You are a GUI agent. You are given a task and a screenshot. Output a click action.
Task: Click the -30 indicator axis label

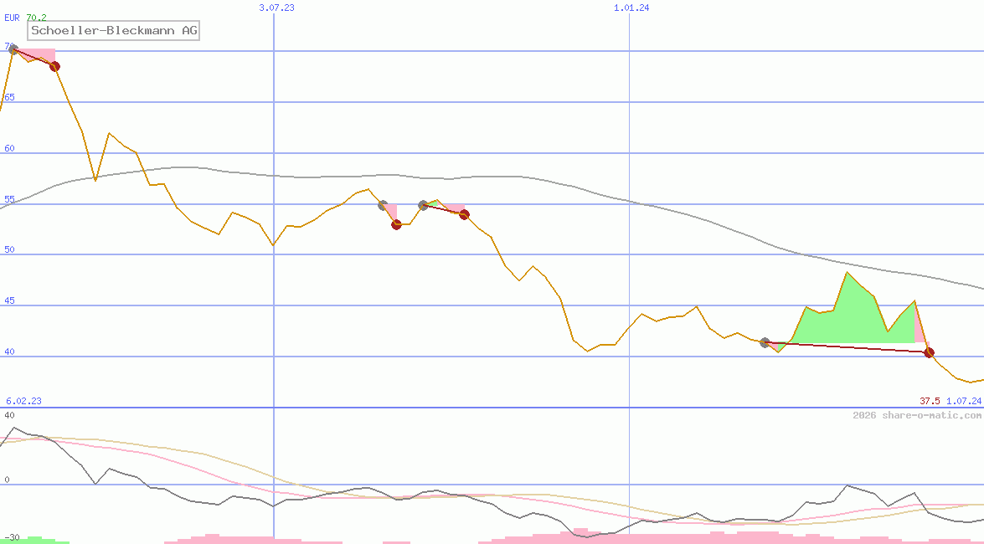11,536
